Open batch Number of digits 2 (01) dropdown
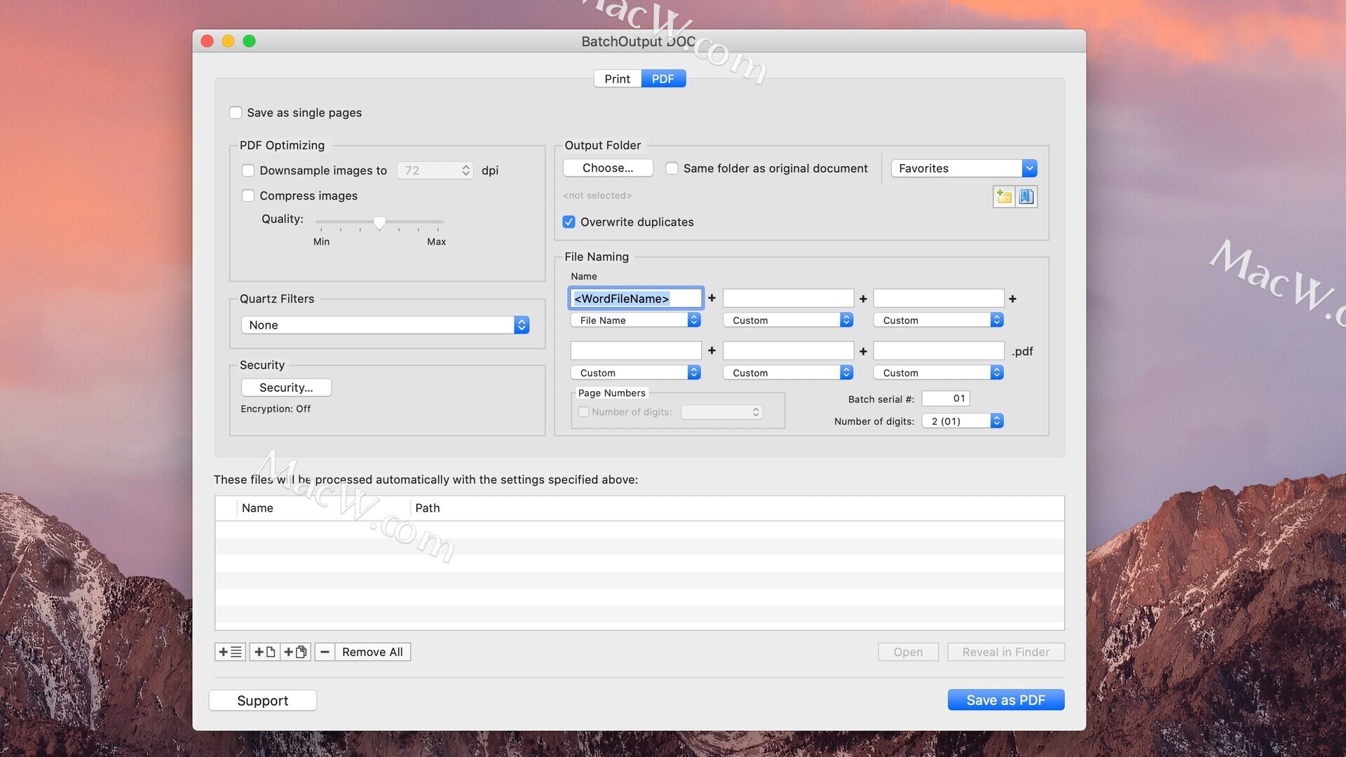1346x757 pixels. pyautogui.click(x=963, y=421)
